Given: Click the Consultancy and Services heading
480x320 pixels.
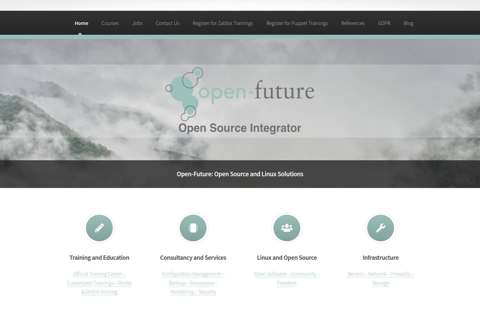Looking at the screenshot, I should tap(193, 258).
